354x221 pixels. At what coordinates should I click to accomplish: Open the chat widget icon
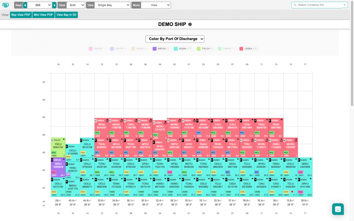[x=338, y=209]
